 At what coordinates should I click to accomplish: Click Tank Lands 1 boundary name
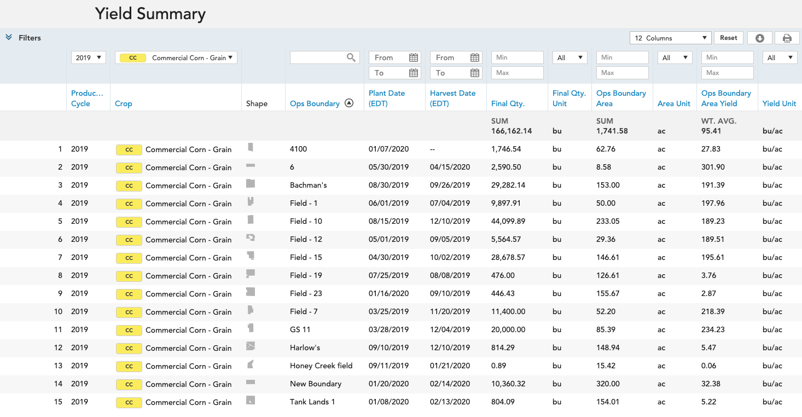(312, 402)
